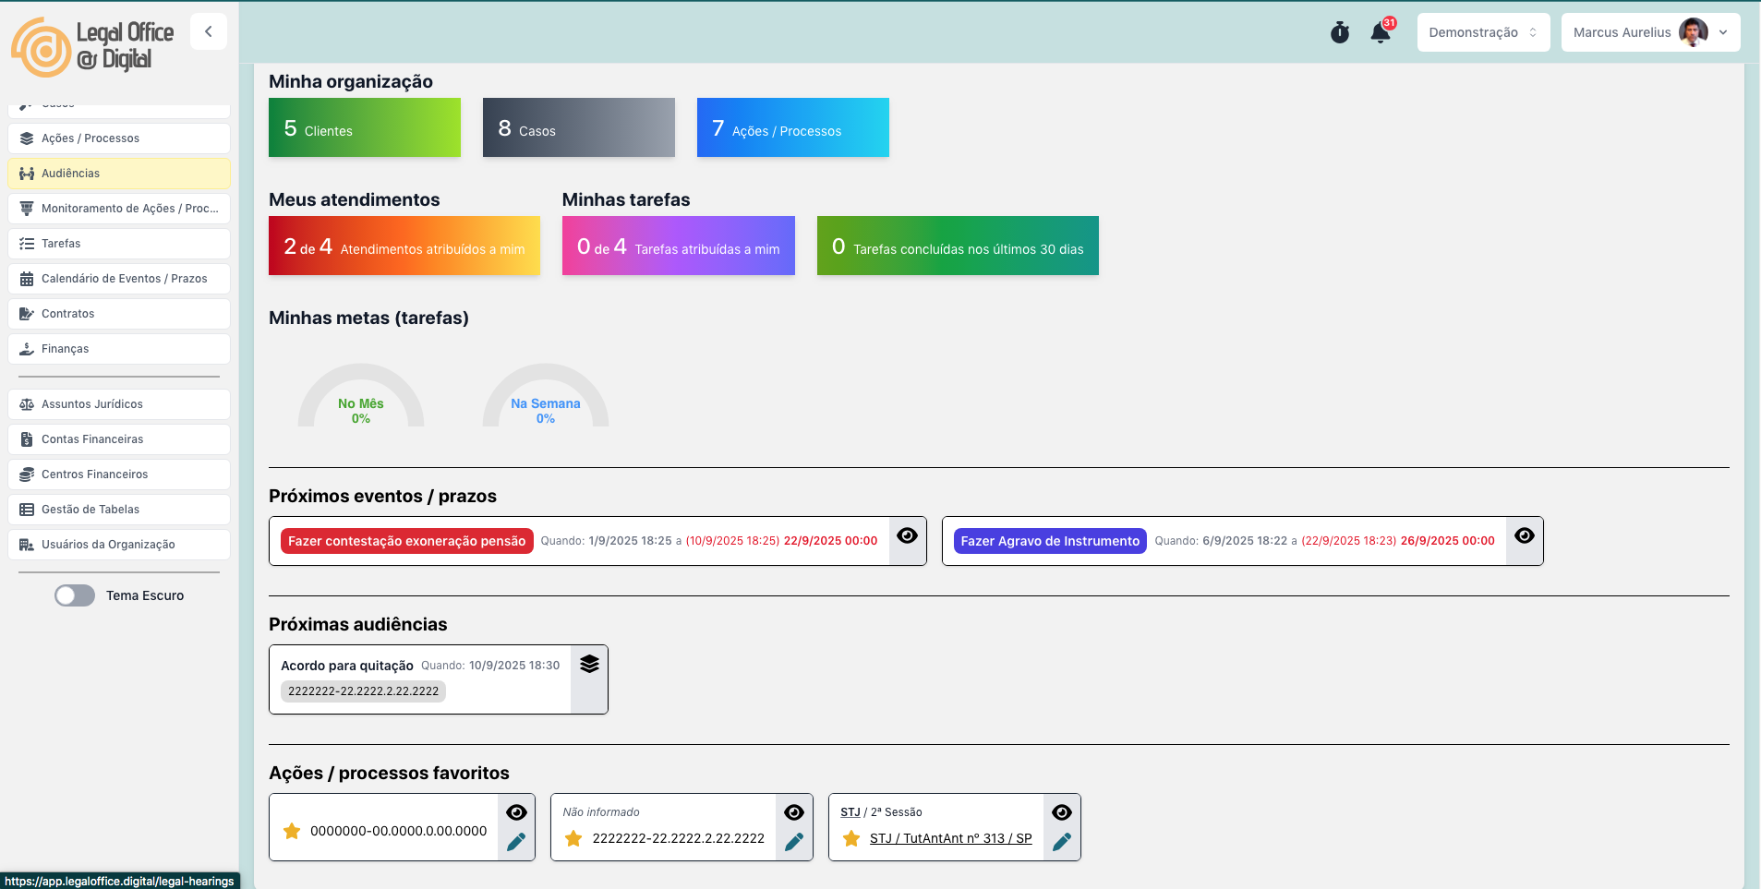1761x889 pixels.
Task: Click the star on STJ / TutAntAnt process
Action: click(851, 838)
